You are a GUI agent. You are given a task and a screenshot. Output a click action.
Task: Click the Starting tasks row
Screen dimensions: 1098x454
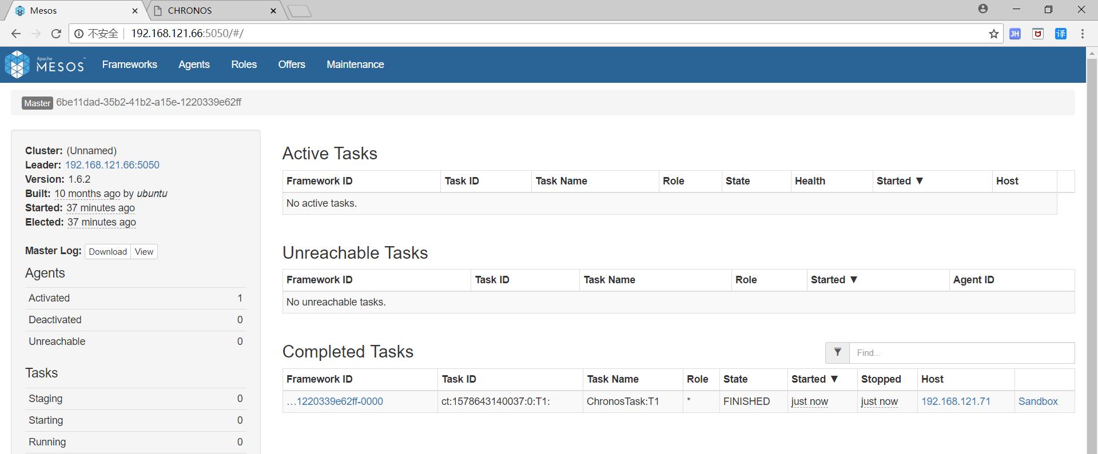(x=136, y=420)
